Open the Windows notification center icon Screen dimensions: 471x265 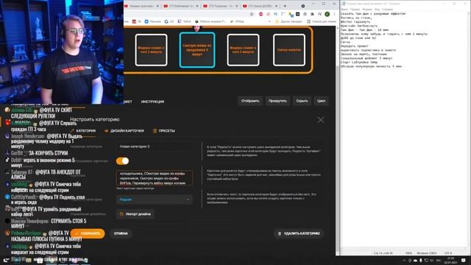coord(464,260)
